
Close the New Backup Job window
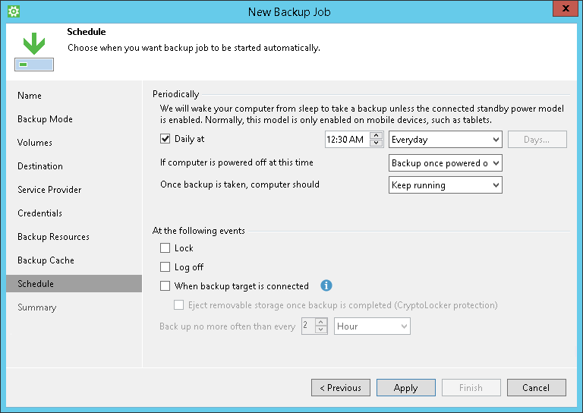[566, 8]
